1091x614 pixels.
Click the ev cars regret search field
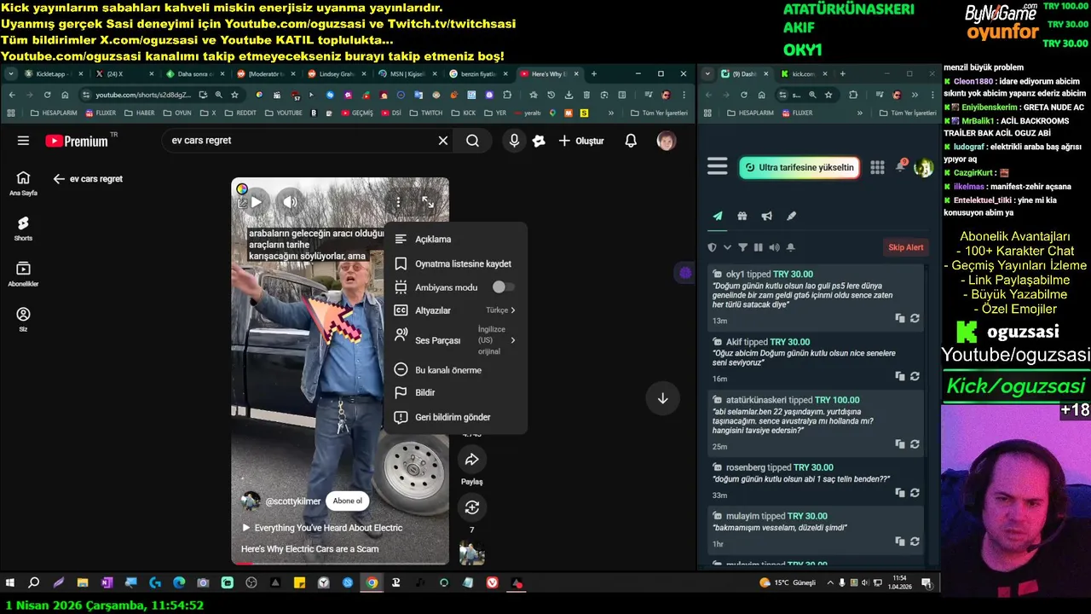coord(298,141)
